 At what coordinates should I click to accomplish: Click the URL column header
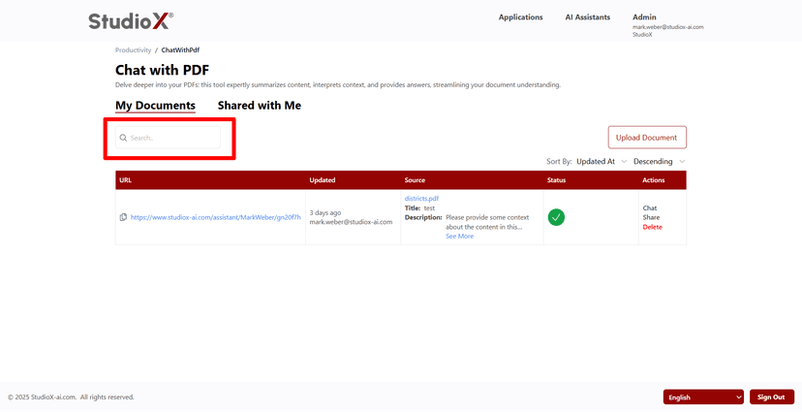point(125,180)
